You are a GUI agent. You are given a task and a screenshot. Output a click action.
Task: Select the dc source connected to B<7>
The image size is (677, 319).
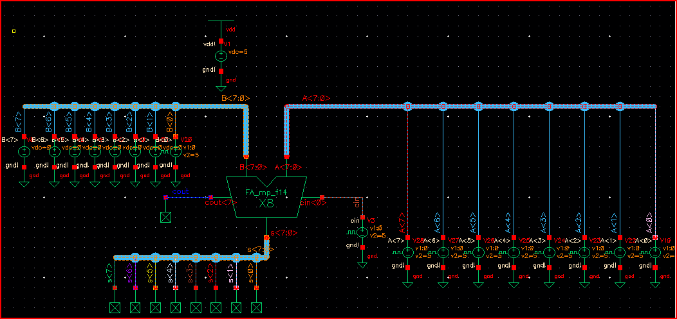pos(24,151)
